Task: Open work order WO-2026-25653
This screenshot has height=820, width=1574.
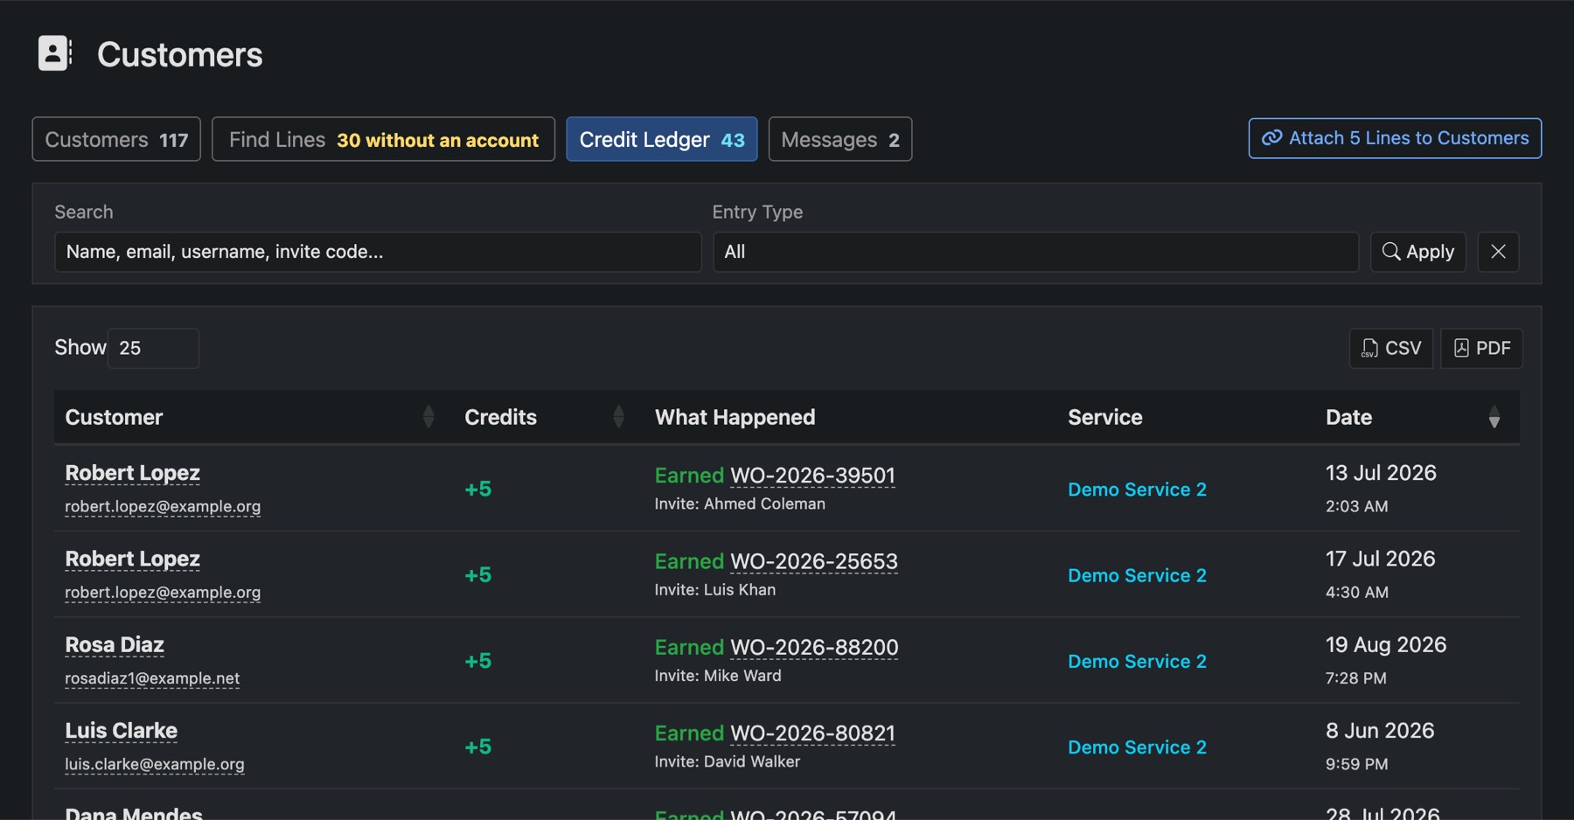Action: 814,560
